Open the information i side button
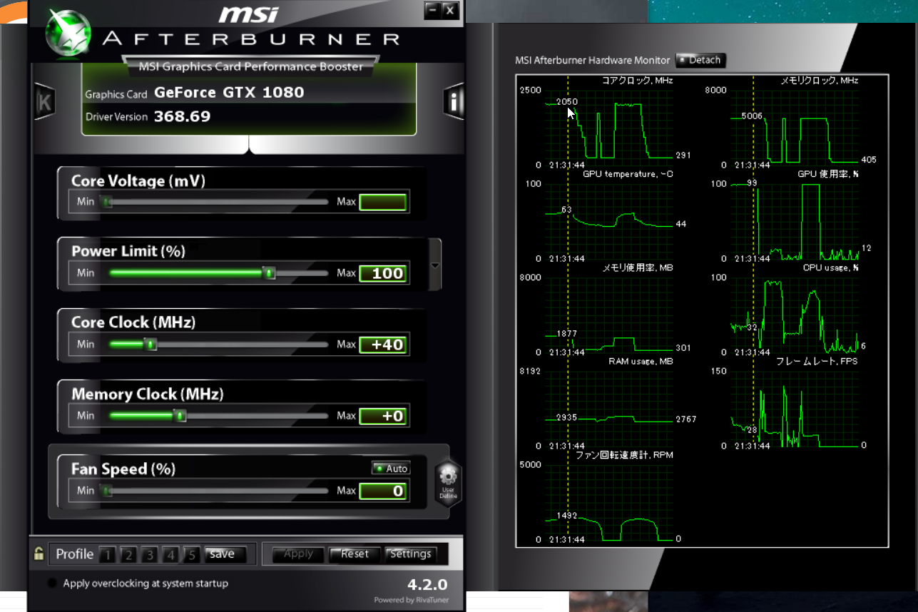This screenshot has height=612, width=918. coord(454,101)
